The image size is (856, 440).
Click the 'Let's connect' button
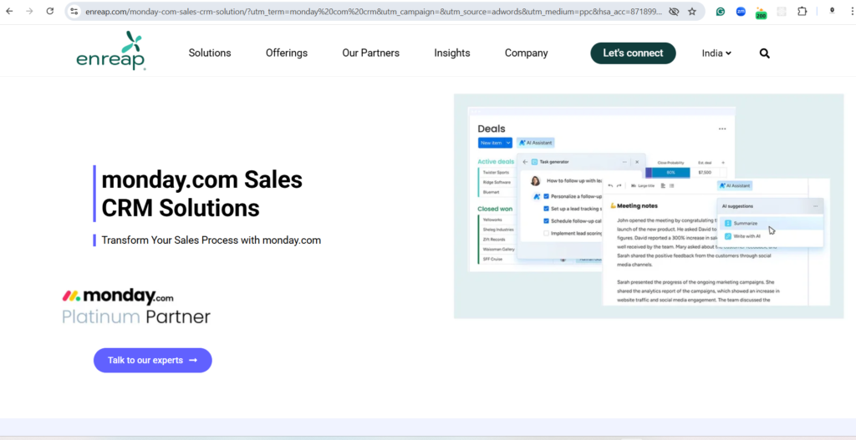(x=633, y=53)
